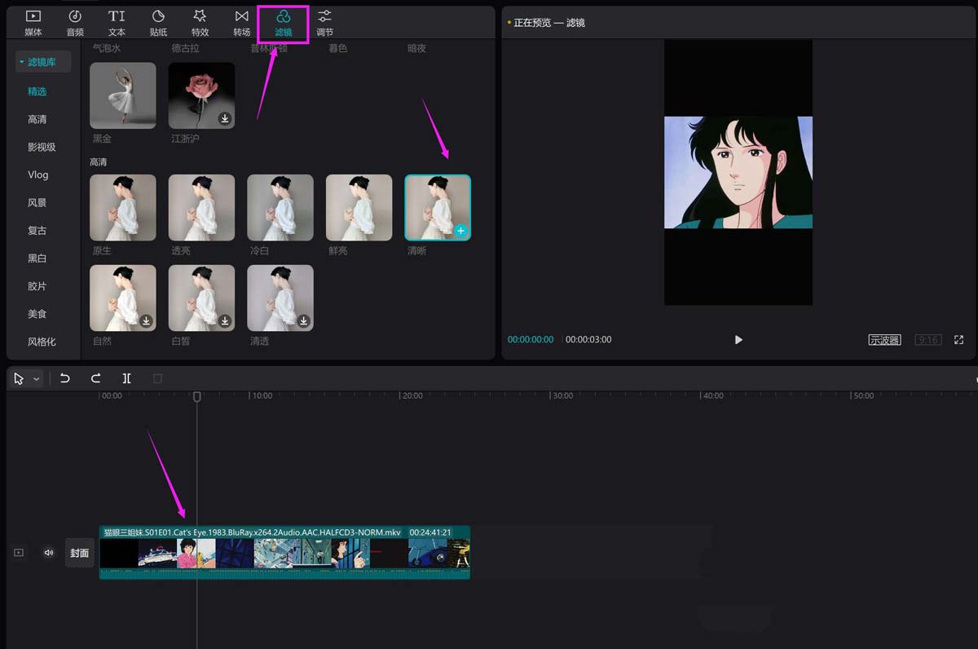Choose the 复古 retro filter category

tap(37, 230)
